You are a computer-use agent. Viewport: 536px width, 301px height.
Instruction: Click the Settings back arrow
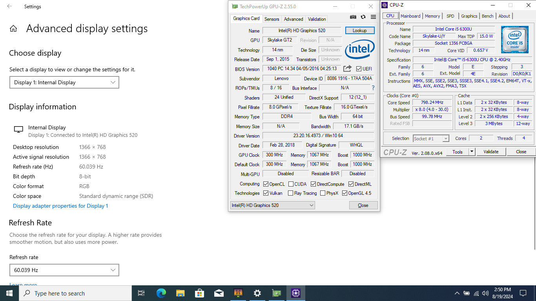9,6
